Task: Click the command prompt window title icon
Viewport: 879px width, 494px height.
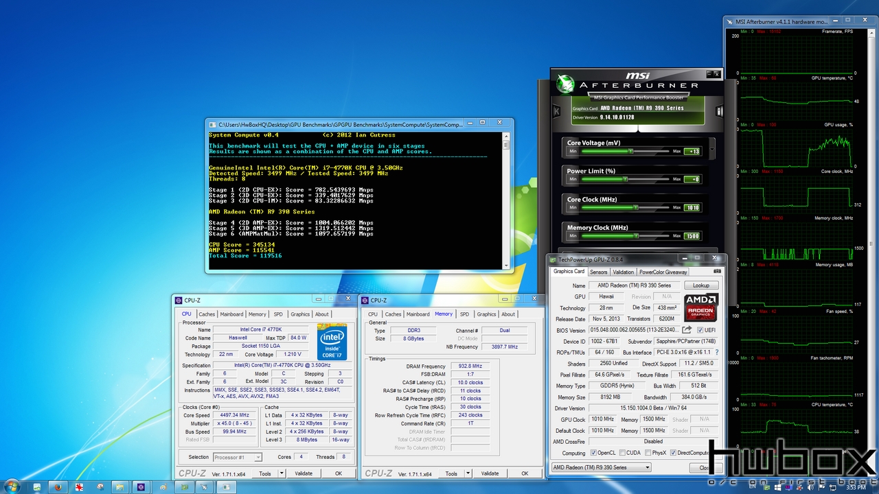Action: (x=212, y=124)
